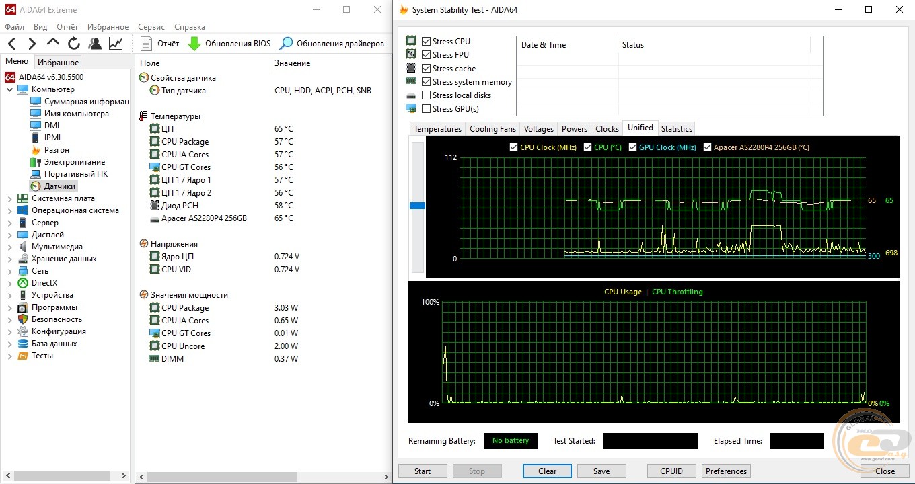Click the Up navigation arrow icon
Screen dimensions: 915x484
pos(53,44)
